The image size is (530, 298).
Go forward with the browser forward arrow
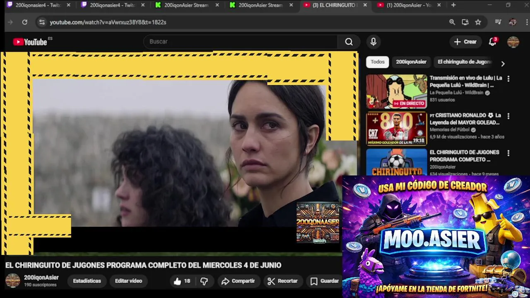(x=10, y=22)
